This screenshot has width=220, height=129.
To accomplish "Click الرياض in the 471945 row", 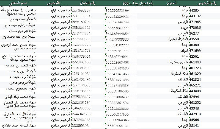I will 183,22.
